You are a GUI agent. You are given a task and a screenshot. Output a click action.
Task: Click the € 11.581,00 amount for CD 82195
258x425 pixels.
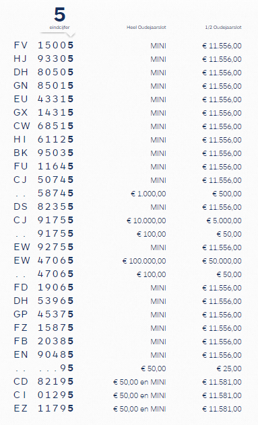(222, 382)
